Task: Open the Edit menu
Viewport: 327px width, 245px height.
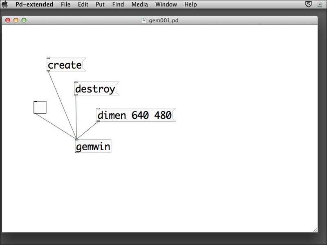Action: [x=83, y=4]
